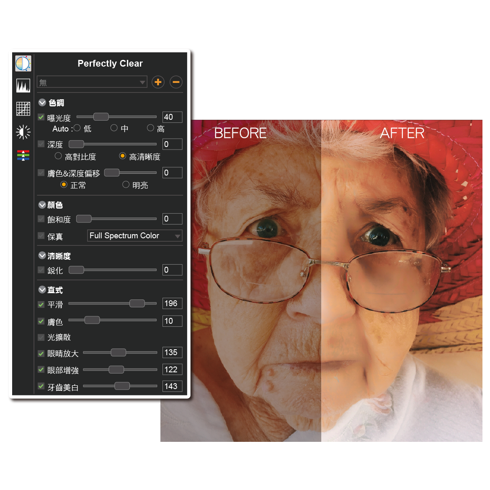Image resolution: width=490 pixels, height=490 pixels.
Task: Click the orange plus add preset button
Action: click(158, 82)
